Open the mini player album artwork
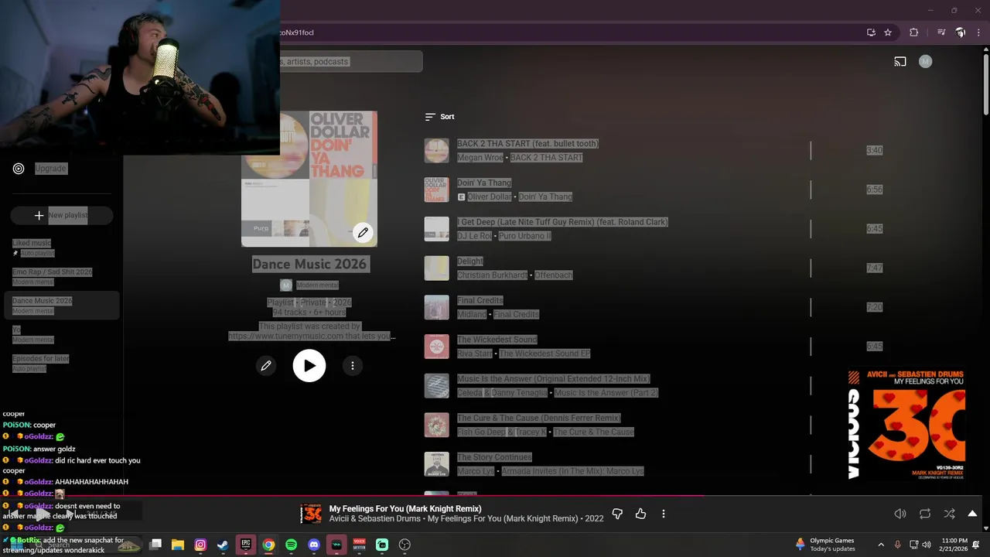 tap(311, 514)
